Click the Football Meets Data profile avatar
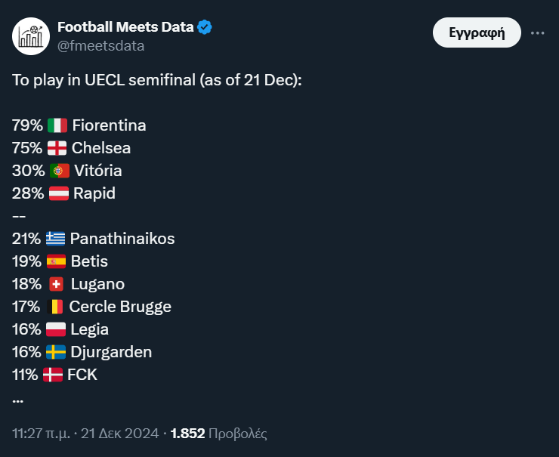The width and height of the screenshot is (559, 457). point(31,36)
